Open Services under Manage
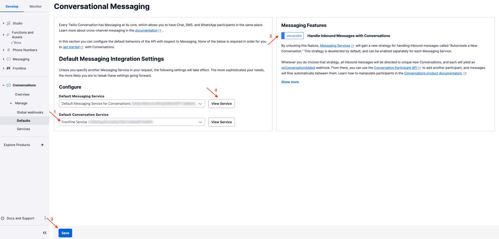 point(23,129)
